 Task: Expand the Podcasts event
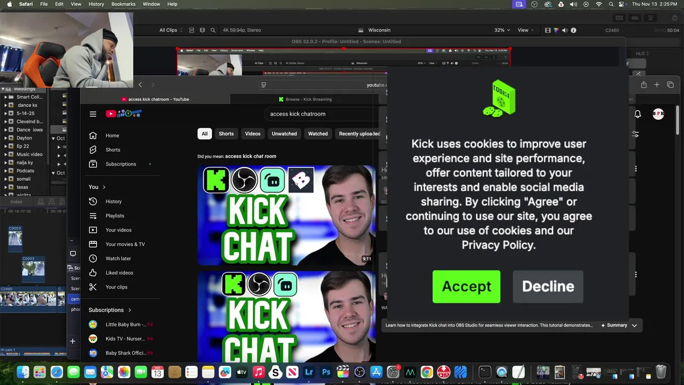pos(6,171)
